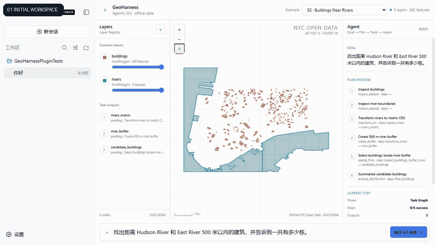Viewport: 435px width, 245px height.
Task: Zoom out on the map
Action: [179, 39]
